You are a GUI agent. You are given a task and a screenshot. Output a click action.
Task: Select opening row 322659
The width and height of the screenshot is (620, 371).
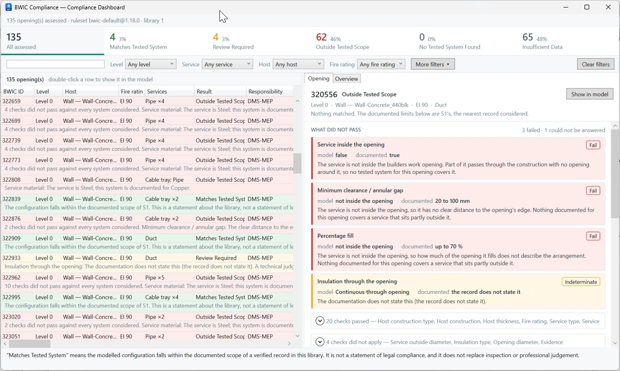[147, 106]
